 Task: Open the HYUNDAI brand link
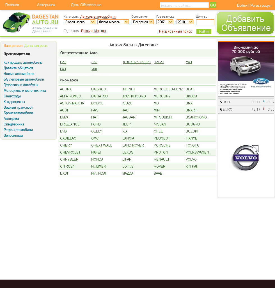98,173
